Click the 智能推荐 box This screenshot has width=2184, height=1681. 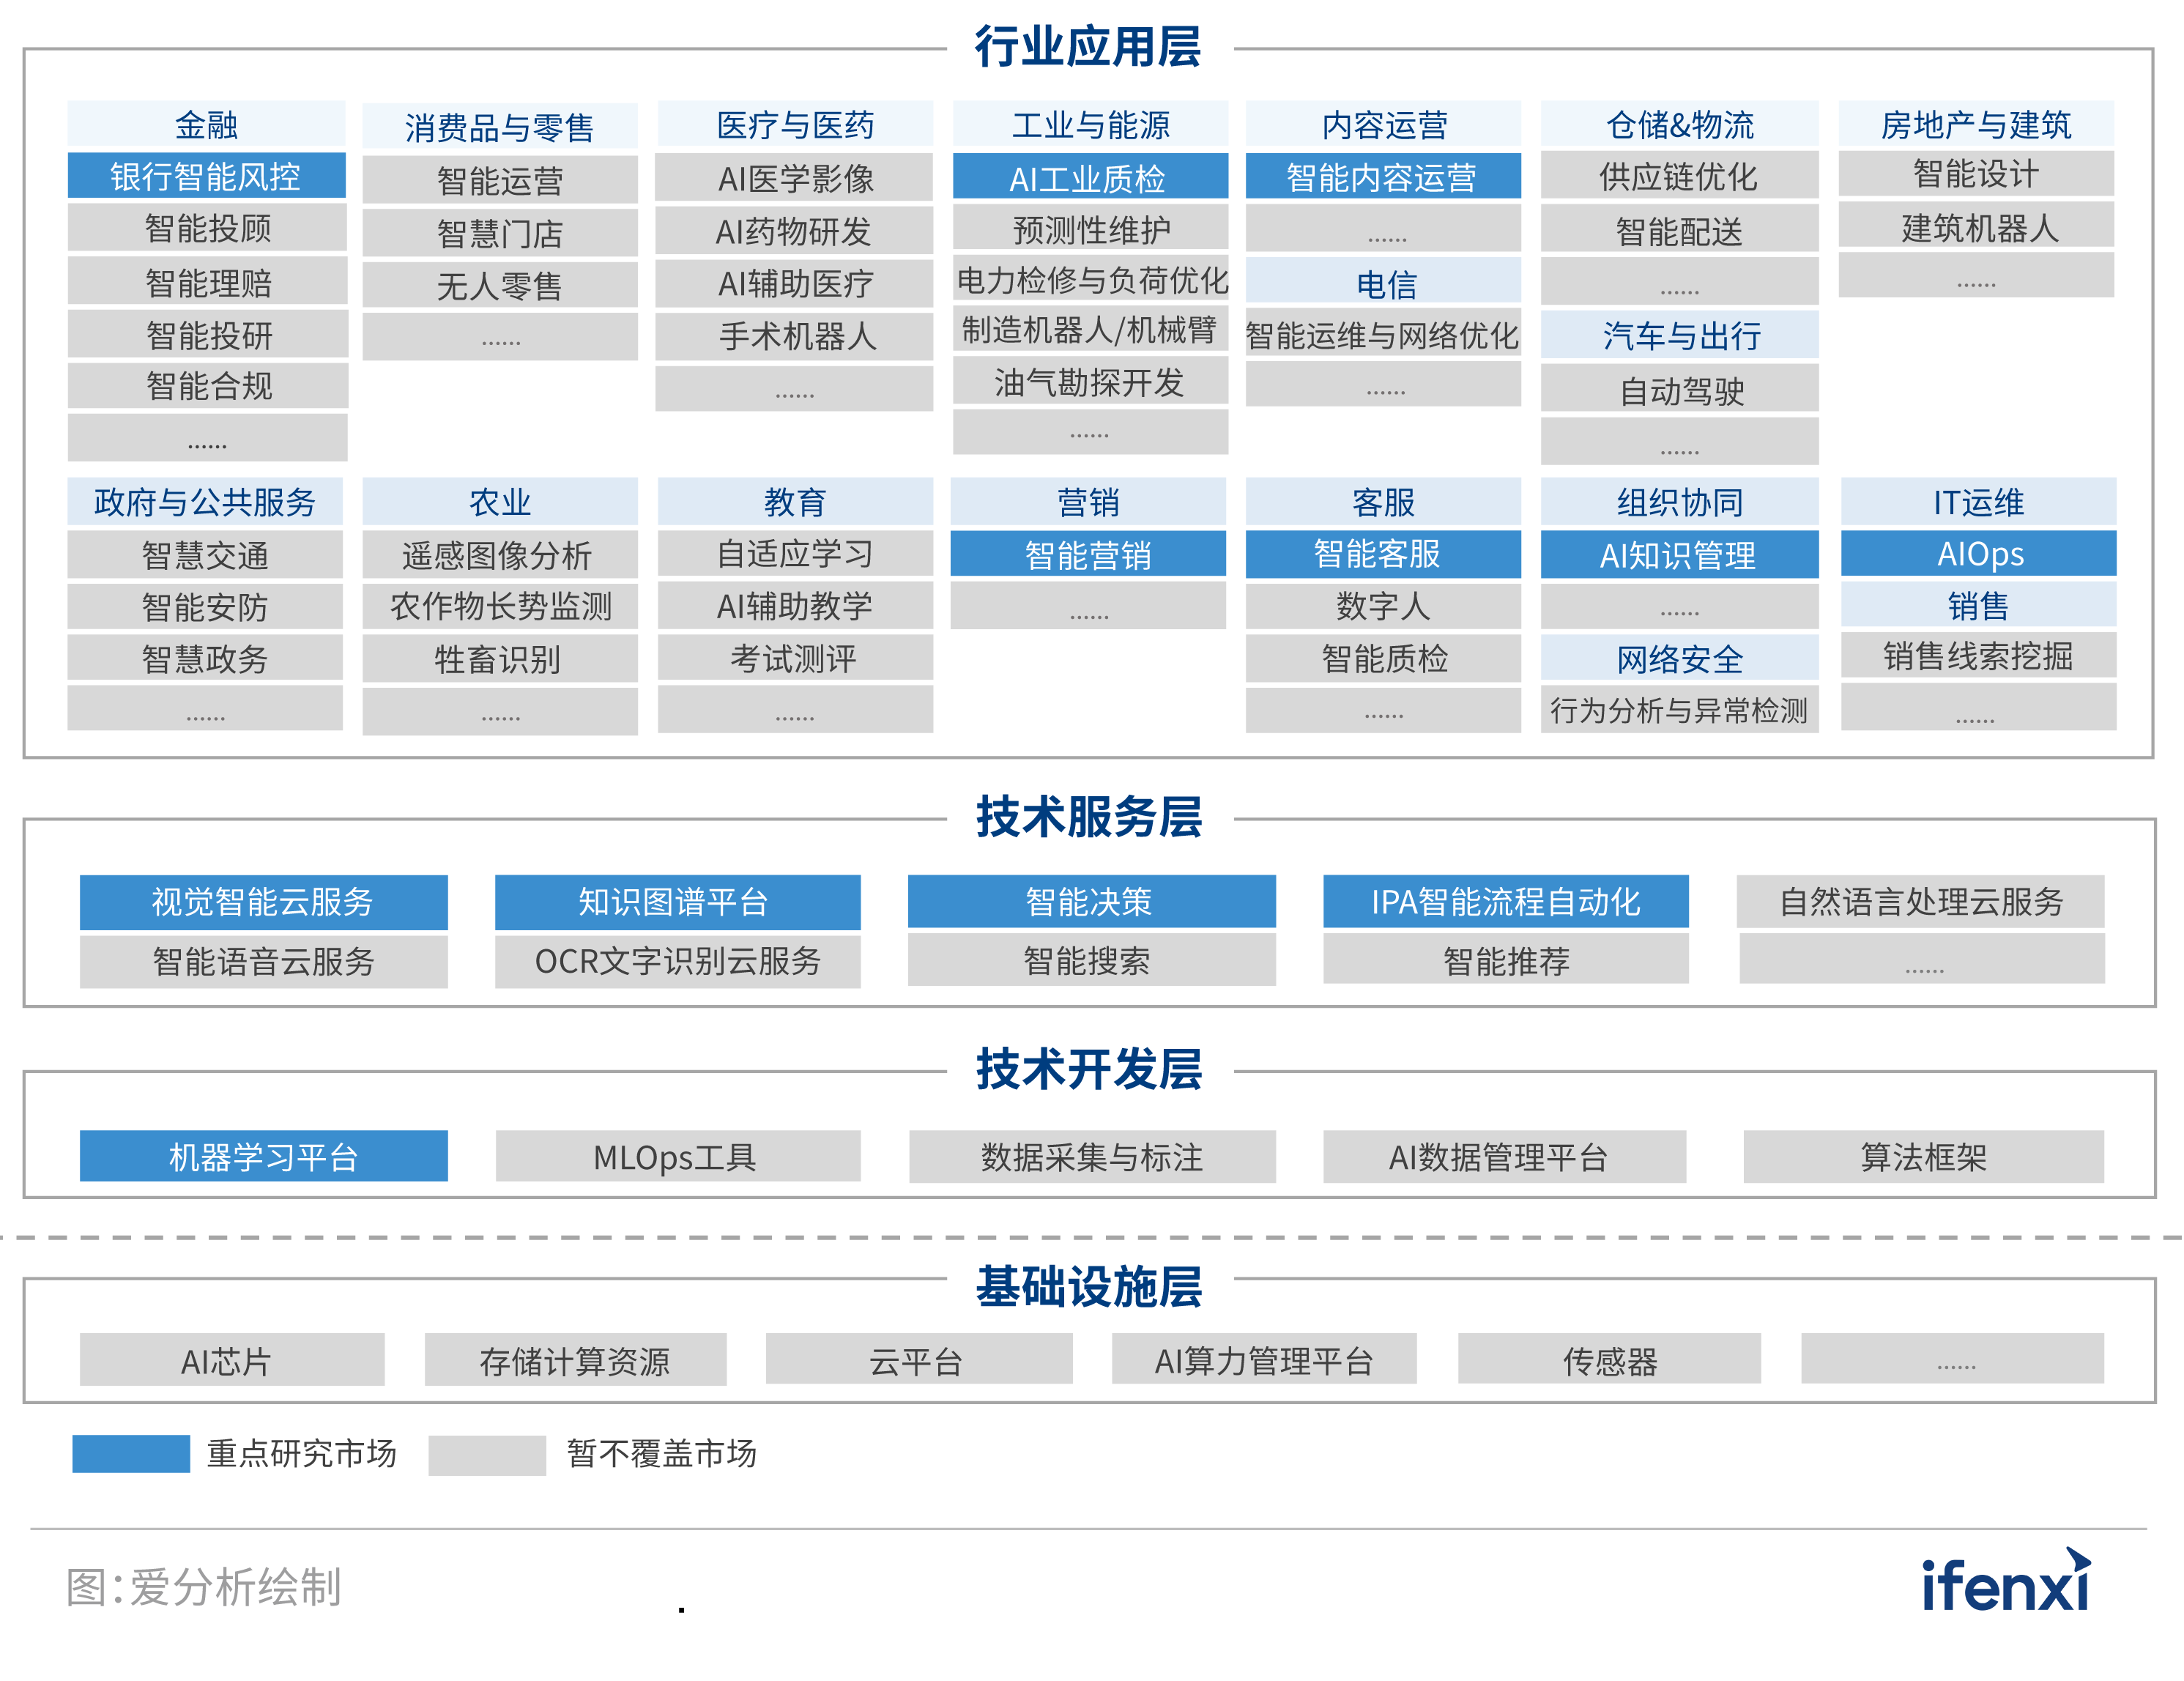[x=1506, y=959]
